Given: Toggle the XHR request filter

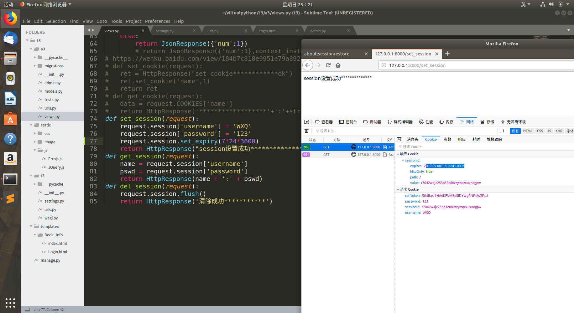Looking at the screenshot, I should 559,131.
